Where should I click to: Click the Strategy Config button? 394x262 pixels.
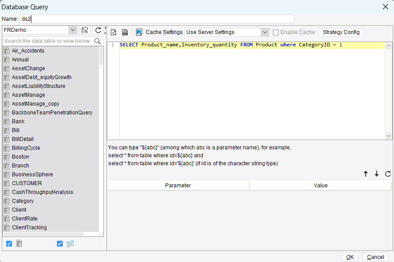tap(341, 32)
